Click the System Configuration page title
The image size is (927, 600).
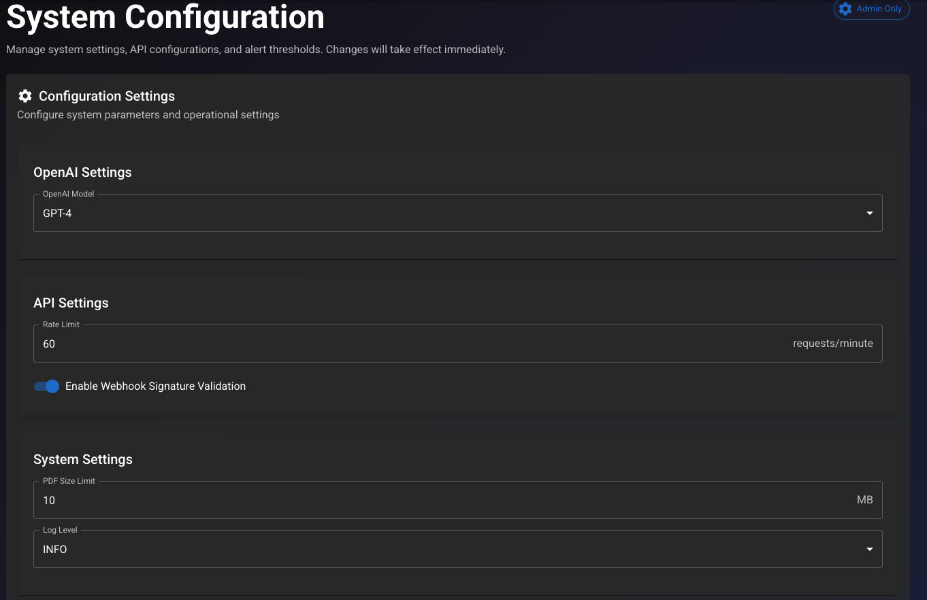165,18
